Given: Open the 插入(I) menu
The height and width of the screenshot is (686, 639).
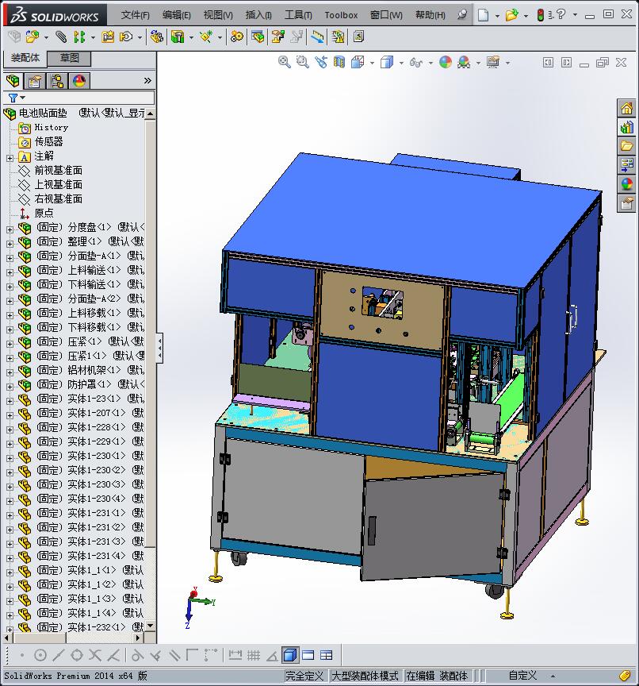Looking at the screenshot, I should pyautogui.click(x=258, y=15).
